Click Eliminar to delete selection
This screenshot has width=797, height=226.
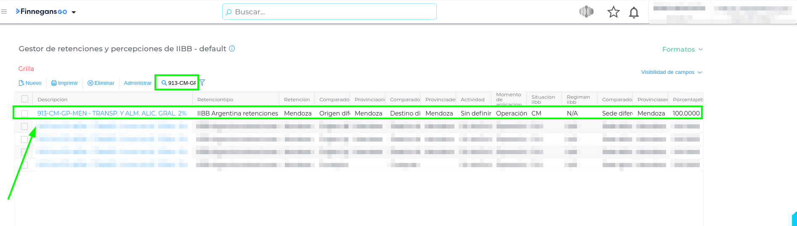tap(101, 83)
